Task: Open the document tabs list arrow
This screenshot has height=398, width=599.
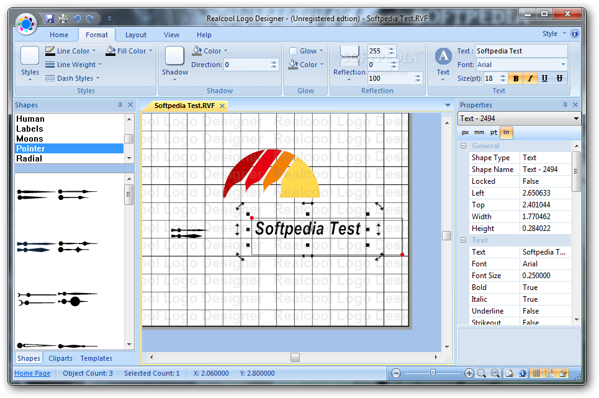Action: pyautogui.click(x=448, y=105)
